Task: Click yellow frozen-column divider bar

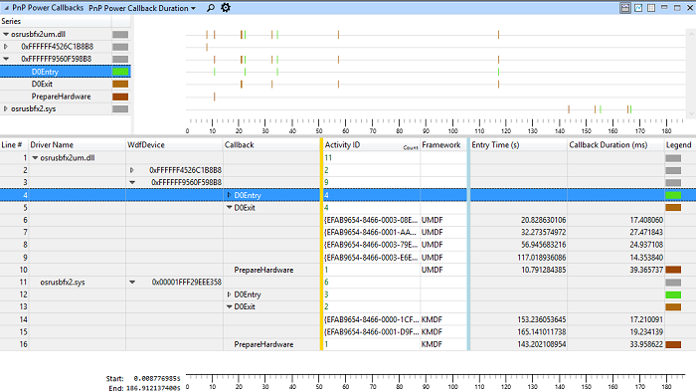Action: 321,245
